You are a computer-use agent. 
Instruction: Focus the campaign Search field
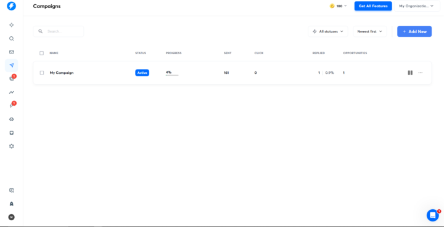(59, 31)
